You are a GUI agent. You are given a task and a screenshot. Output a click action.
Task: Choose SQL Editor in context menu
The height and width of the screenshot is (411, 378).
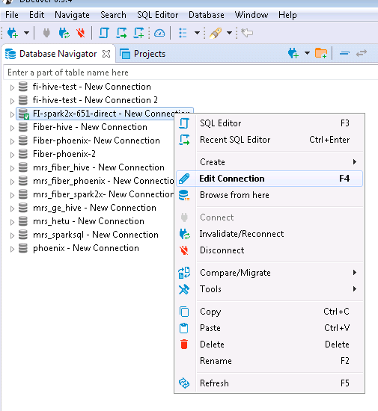(x=269, y=123)
